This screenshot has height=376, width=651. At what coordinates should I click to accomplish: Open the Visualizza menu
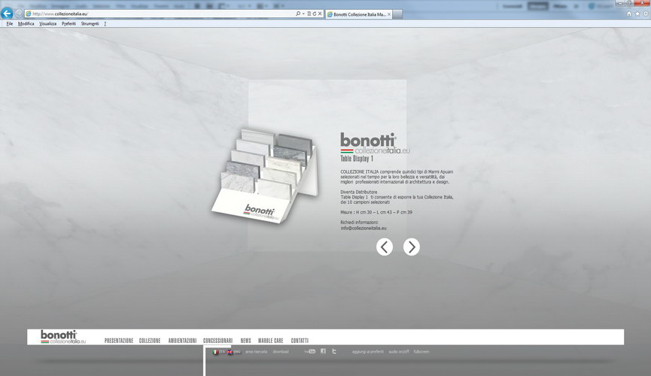(47, 23)
